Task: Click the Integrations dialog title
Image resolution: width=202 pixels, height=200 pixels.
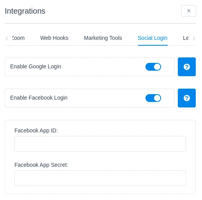Action: pos(25,11)
